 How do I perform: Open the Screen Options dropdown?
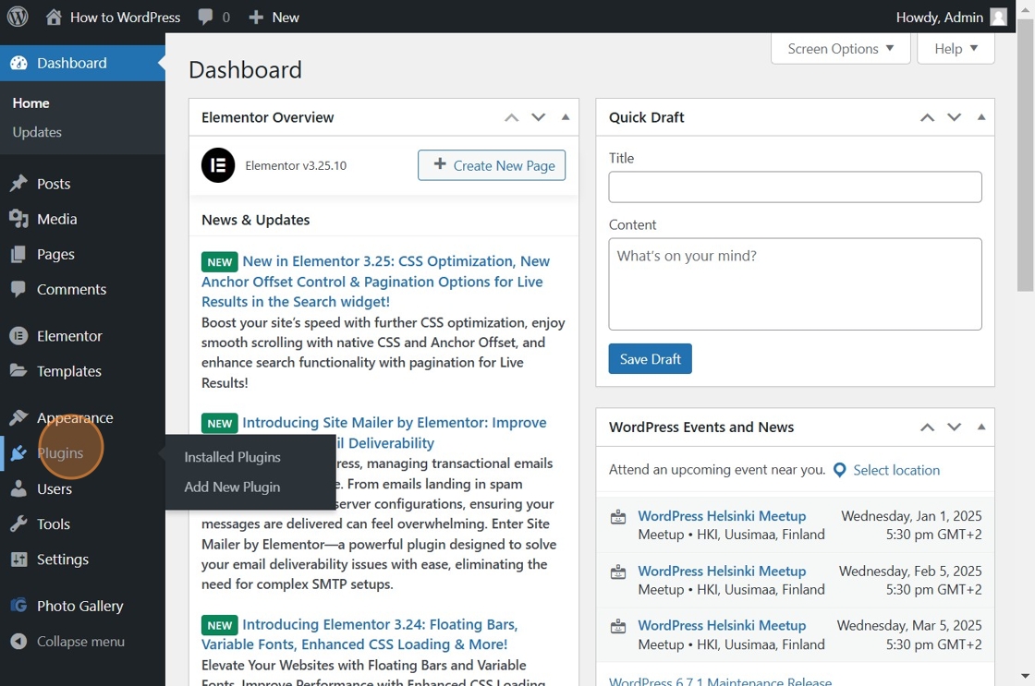click(x=840, y=49)
